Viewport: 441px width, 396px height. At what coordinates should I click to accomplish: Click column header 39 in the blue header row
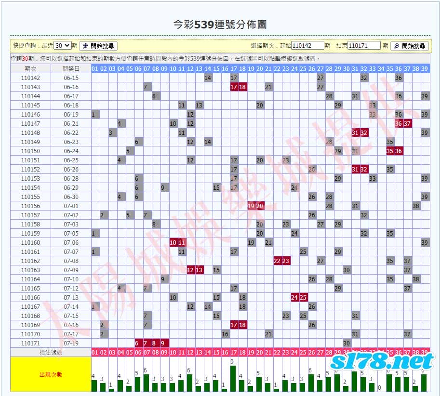click(x=425, y=68)
